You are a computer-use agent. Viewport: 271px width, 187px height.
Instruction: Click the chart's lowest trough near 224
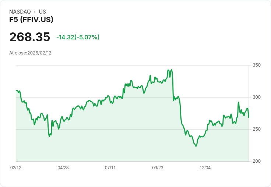point(196,146)
